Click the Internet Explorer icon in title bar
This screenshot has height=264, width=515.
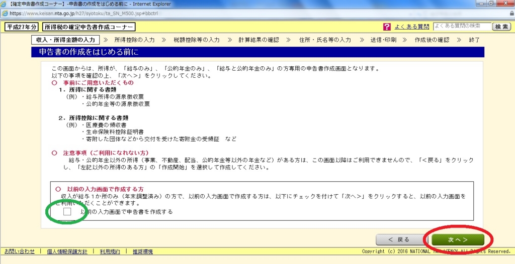5,4
